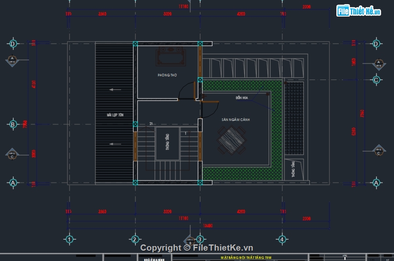Select grid bubble D on right side
This screenshot has width=394, height=261.
(x=376, y=44)
